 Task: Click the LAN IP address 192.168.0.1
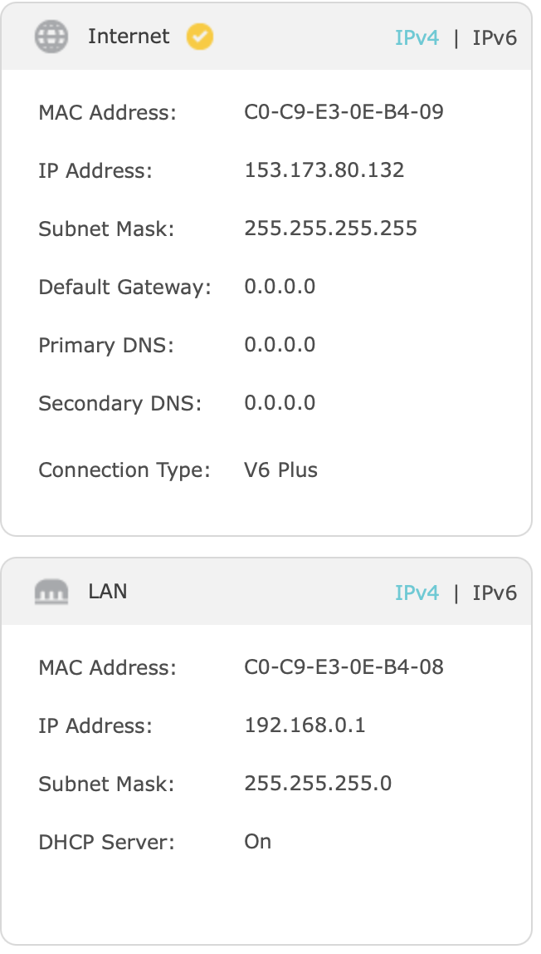click(x=305, y=725)
